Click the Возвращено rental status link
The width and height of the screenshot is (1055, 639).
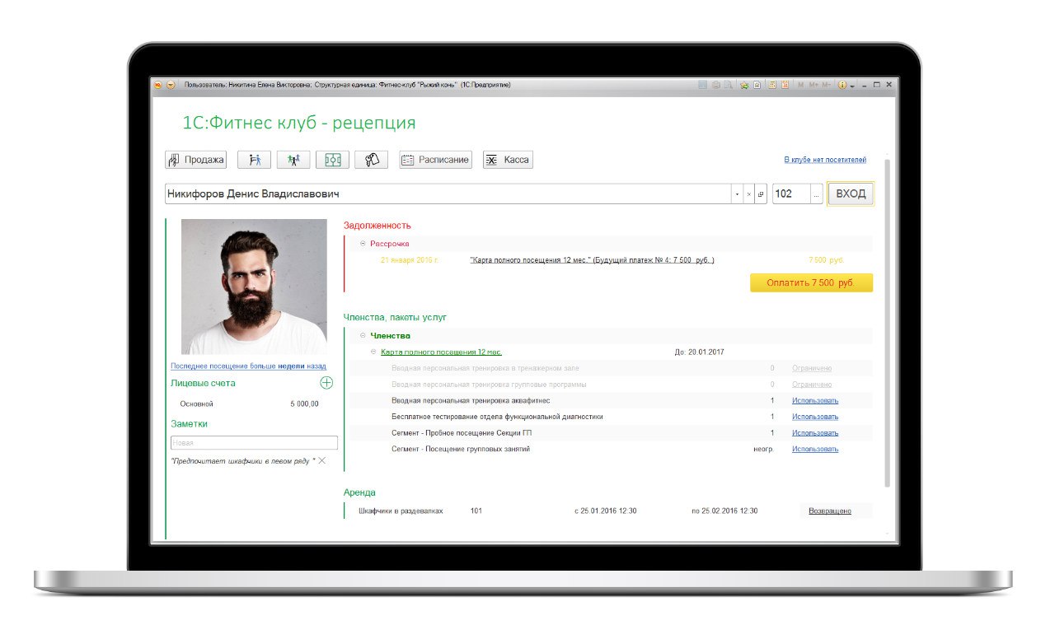[829, 511]
